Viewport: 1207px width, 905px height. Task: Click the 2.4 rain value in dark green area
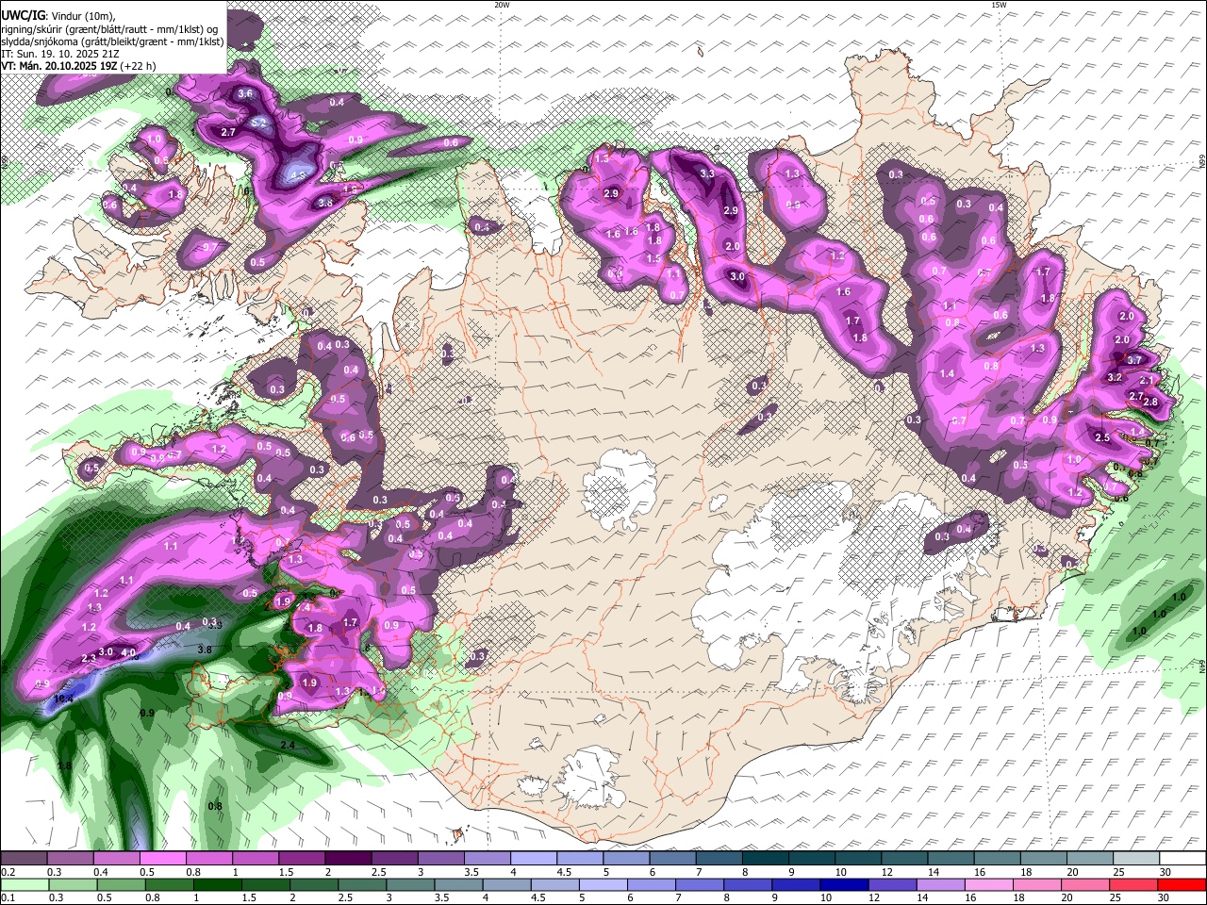[289, 745]
